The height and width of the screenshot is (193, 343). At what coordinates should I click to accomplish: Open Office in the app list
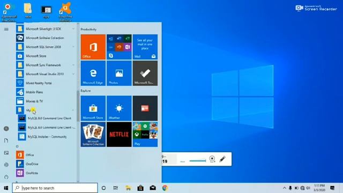pyautogui.click(x=46, y=155)
